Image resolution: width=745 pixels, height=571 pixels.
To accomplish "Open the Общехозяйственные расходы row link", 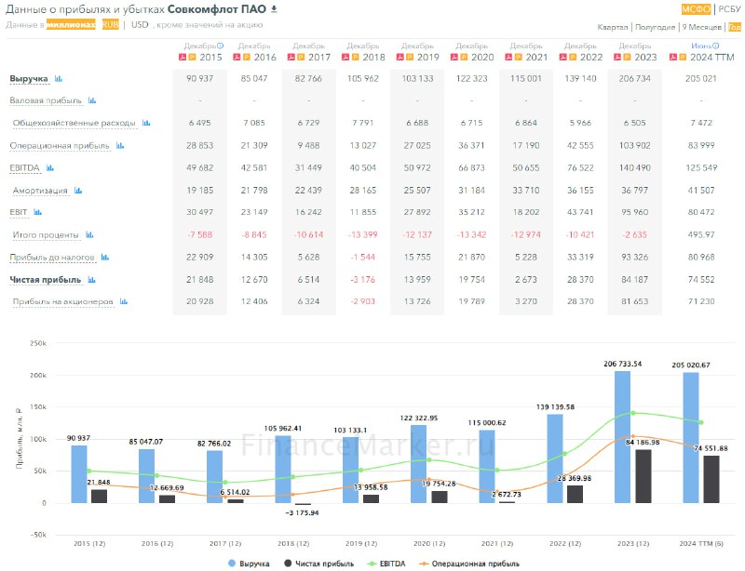I will (x=74, y=123).
